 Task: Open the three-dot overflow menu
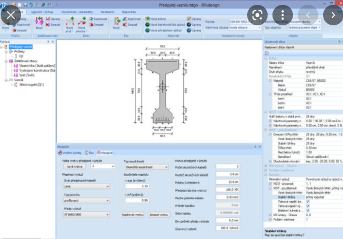click(x=283, y=15)
